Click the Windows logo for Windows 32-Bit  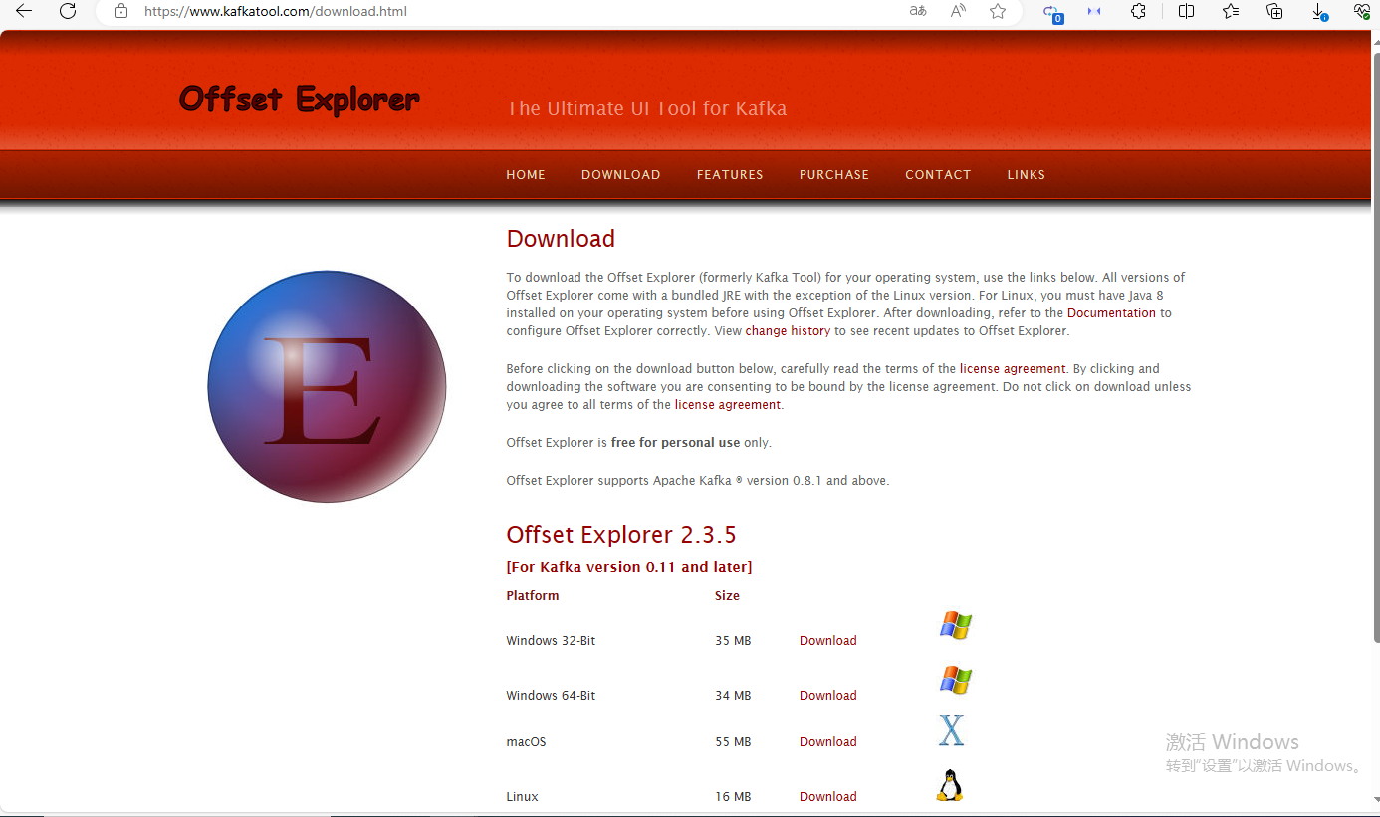click(x=955, y=625)
